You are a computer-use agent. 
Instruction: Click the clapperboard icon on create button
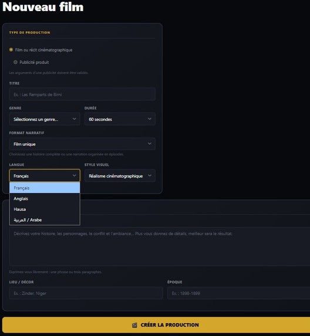[x=134, y=325]
